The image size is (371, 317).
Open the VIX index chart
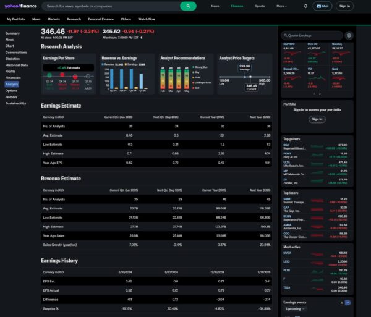pos(317,78)
